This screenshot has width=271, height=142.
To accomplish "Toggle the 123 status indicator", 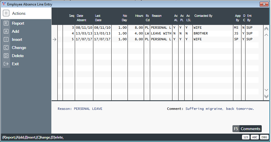I will [x=245, y=137].
